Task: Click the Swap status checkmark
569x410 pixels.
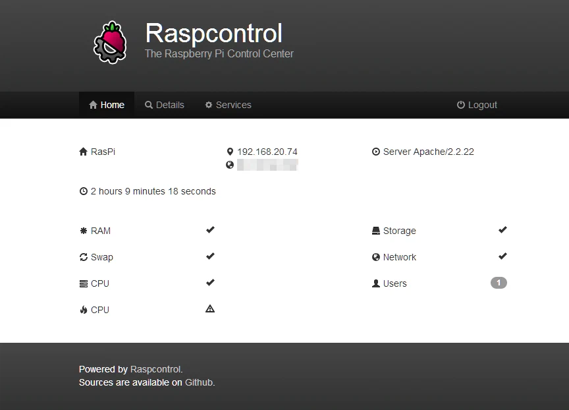Action: tap(210, 256)
